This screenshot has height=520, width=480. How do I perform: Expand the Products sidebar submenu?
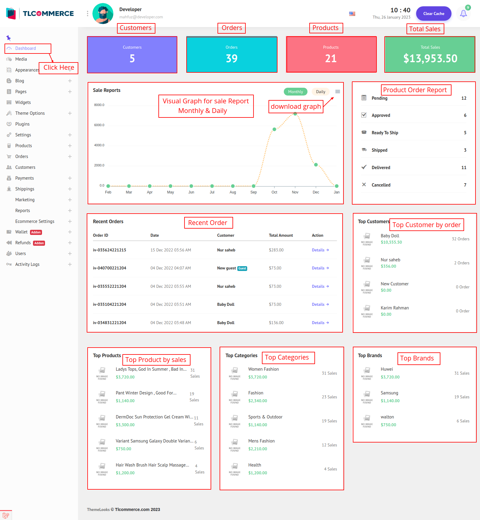pos(70,146)
